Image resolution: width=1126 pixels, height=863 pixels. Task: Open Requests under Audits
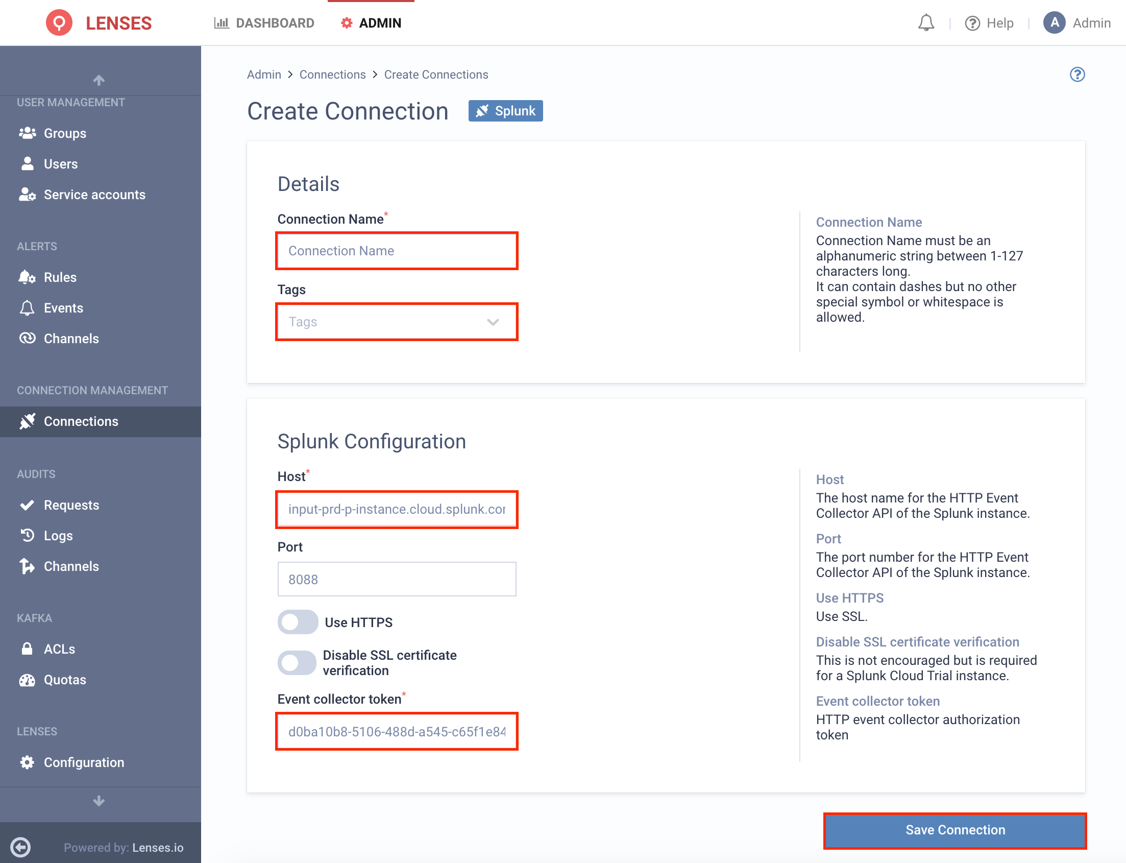pyautogui.click(x=101, y=505)
